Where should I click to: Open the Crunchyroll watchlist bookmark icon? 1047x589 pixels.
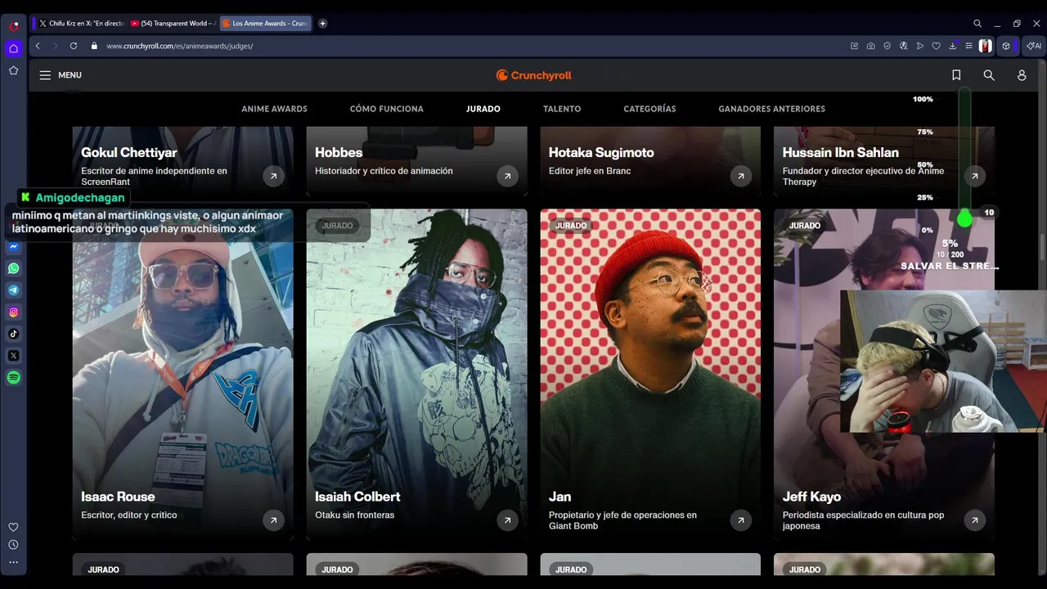pos(956,75)
